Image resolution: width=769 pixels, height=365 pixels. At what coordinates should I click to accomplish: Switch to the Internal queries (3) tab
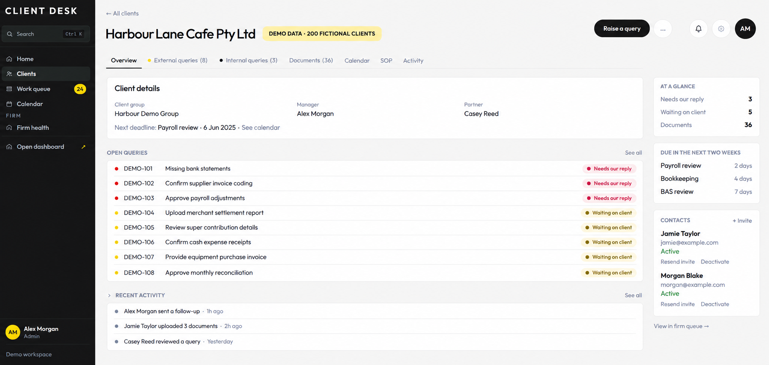tap(248, 60)
